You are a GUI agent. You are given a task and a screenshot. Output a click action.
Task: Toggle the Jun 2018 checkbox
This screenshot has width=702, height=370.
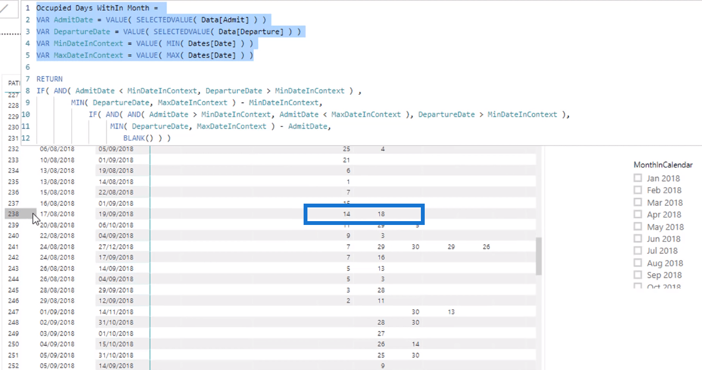pyautogui.click(x=637, y=239)
